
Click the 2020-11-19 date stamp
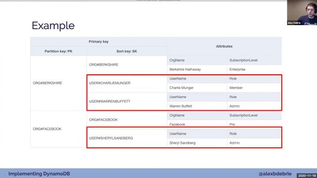(307, 176)
